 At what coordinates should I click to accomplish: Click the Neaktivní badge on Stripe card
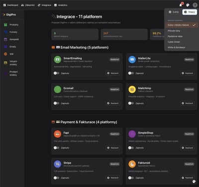(x=114, y=164)
